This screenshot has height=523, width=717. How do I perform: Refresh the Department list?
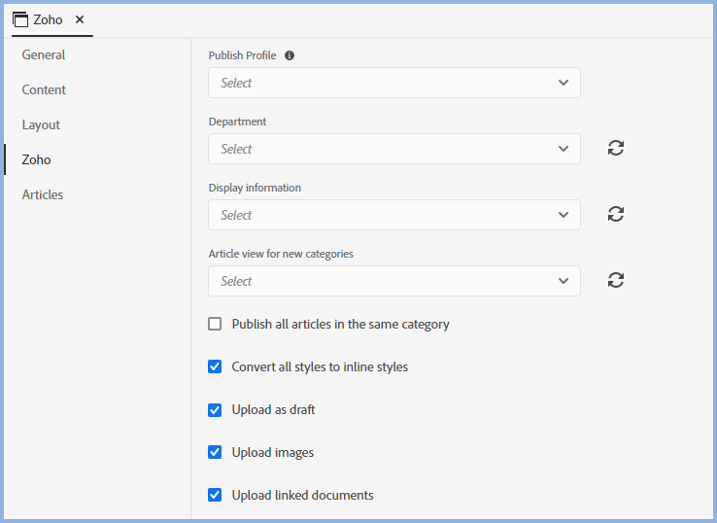point(615,148)
